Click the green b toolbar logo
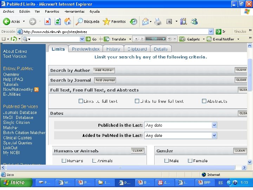 14,39
